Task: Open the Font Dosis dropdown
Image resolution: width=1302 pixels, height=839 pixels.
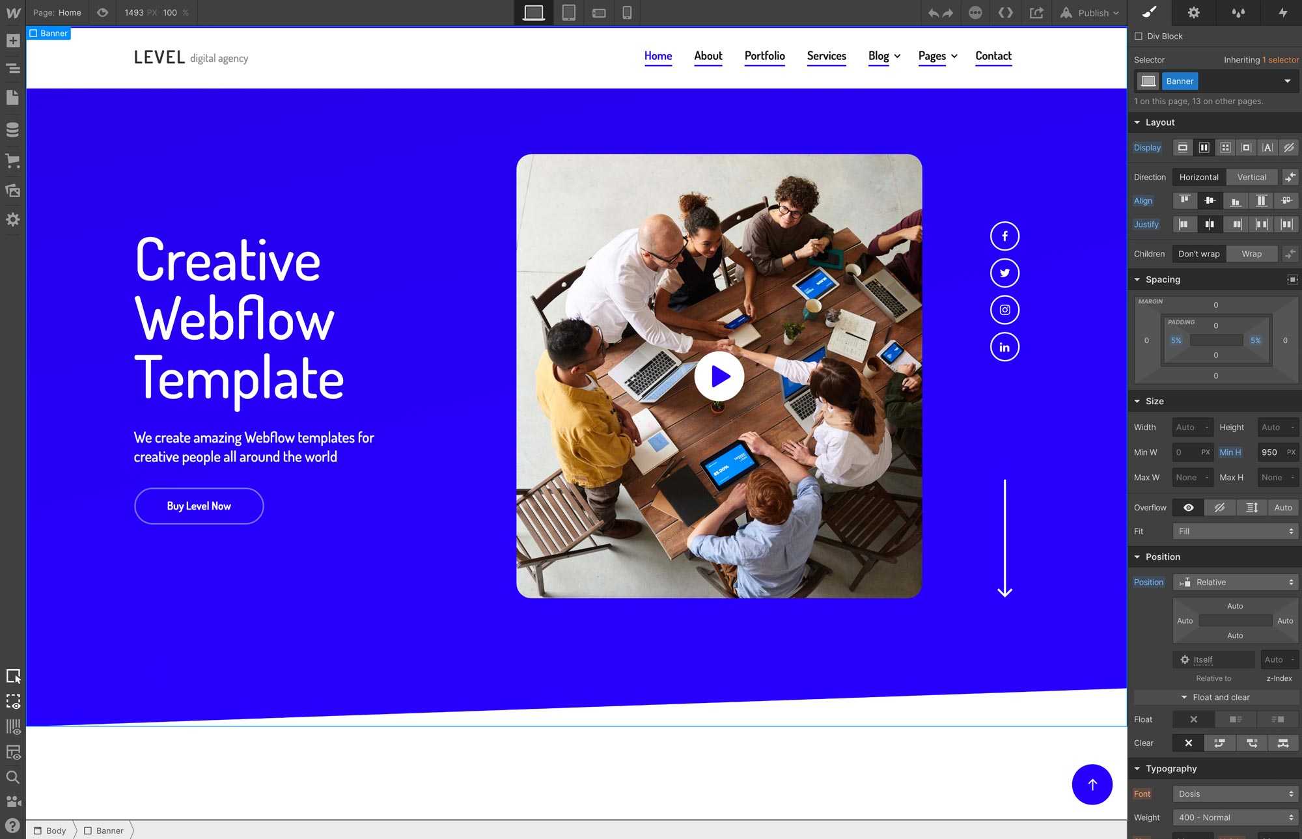Action: 1236,793
